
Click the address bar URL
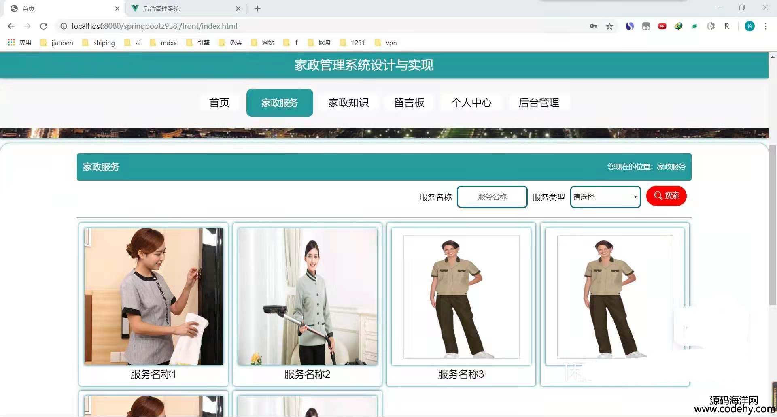(x=155, y=26)
